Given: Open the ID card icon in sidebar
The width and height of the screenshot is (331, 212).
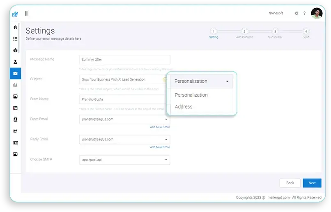Looking at the screenshot, I should coord(16,143).
